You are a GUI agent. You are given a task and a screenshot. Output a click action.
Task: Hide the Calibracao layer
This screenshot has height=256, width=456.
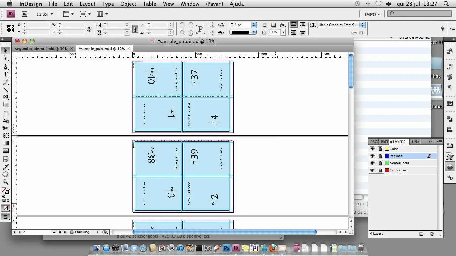[372, 170]
